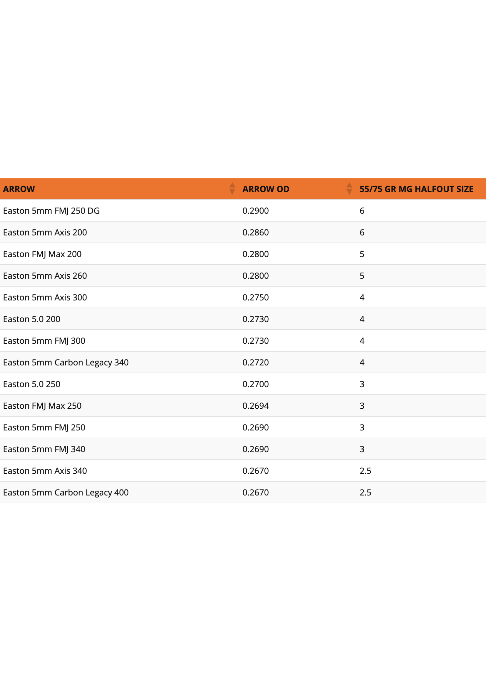Click the 0.2900 arrow OD value
The height and width of the screenshot is (680, 486).
click(x=256, y=211)
